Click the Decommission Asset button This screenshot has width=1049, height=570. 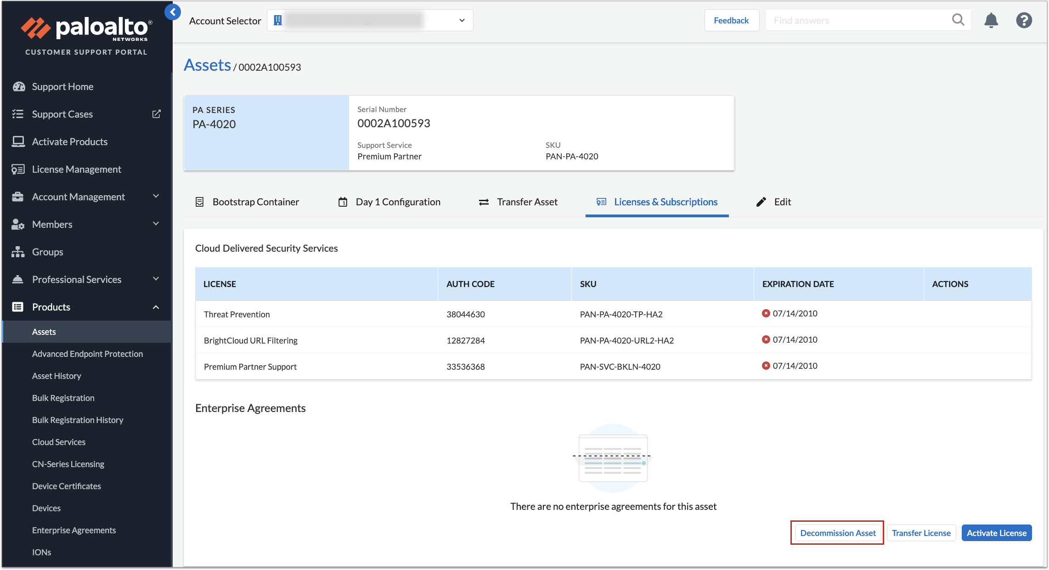(837, 533)
